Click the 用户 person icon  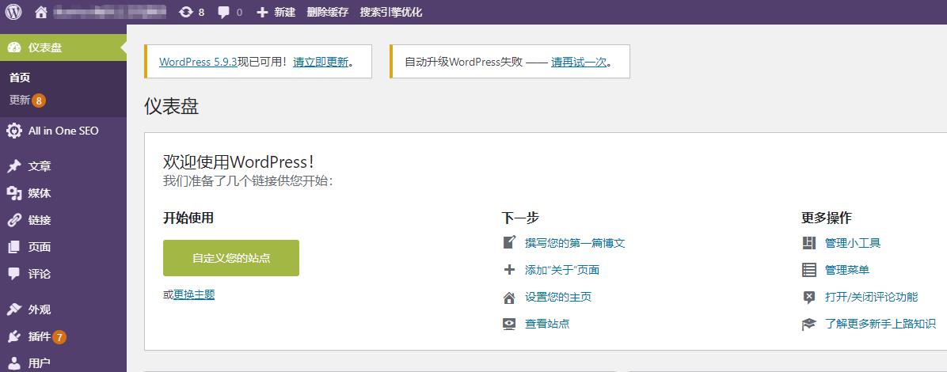coord(14,363)
